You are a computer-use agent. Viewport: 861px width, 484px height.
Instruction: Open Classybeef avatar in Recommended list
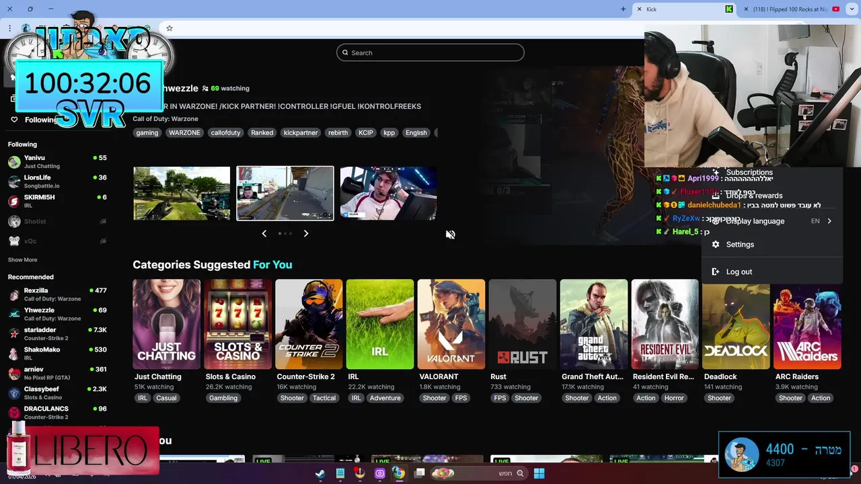point(14,393)
